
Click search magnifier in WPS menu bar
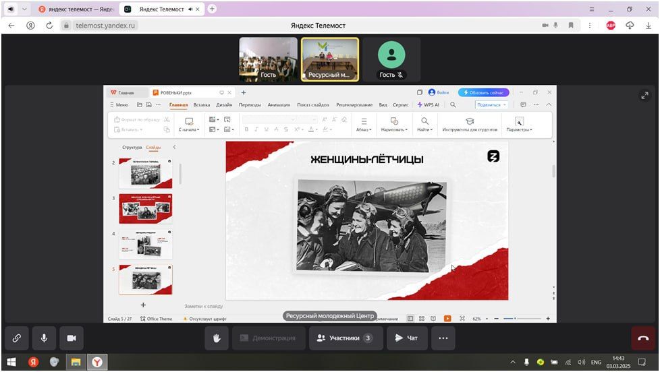[x=453, y=104]
